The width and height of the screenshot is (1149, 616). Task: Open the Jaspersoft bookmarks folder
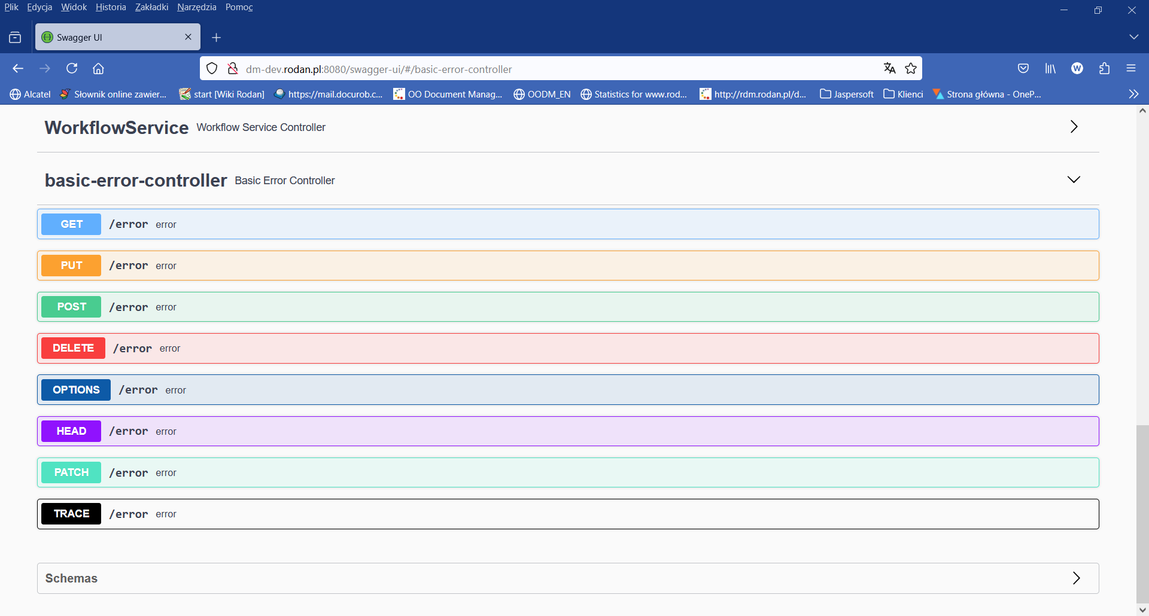(x=846, y=94)
